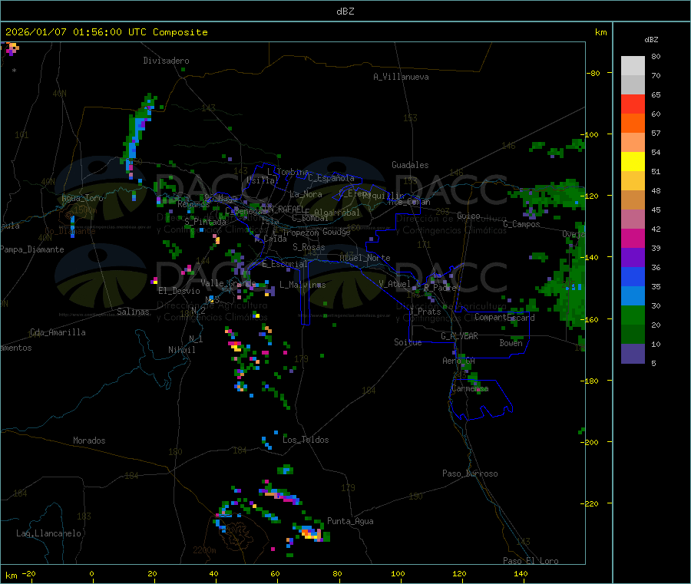Click the 54 dBZ yellow legend swatch
Viewport: 691px width, 584px height.
633,162
